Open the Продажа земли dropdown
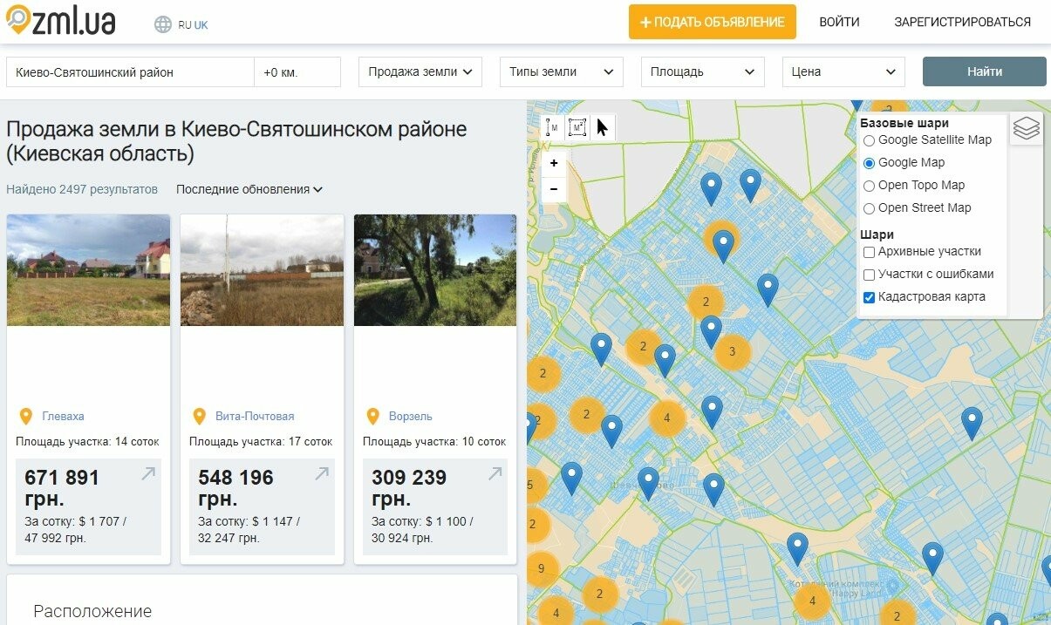This screenshot has height=625, width=1051. (x=420, y=72)
